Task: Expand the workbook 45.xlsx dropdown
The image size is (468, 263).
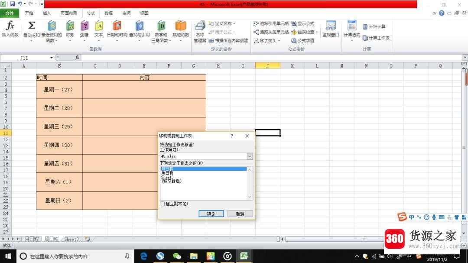Action: 250,156
